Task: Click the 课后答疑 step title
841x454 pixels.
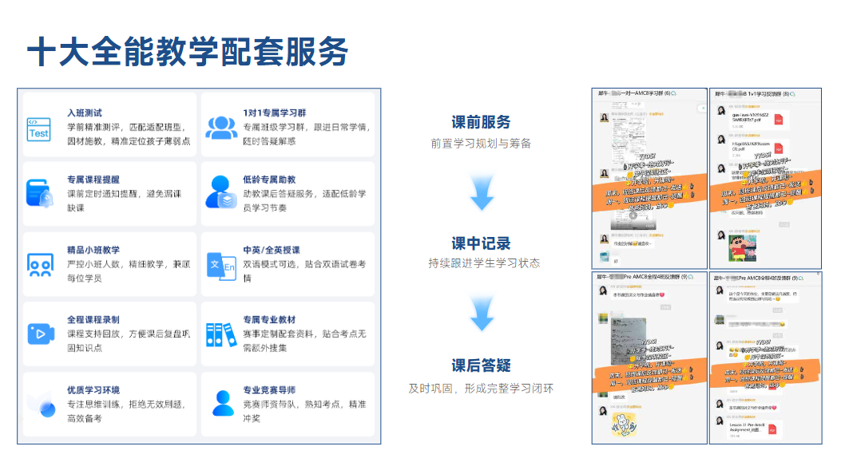Action: point(481,365)
